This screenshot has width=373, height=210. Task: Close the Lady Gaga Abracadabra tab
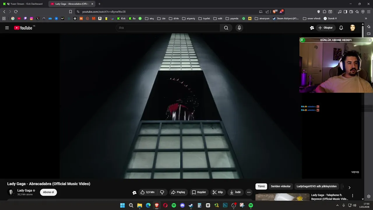92,4
